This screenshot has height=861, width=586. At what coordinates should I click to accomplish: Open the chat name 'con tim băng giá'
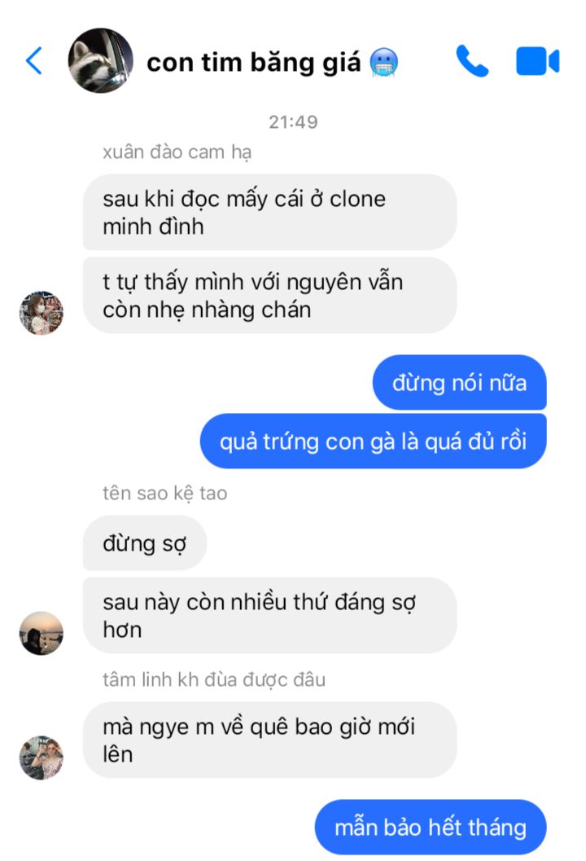[x=254, y=62]
